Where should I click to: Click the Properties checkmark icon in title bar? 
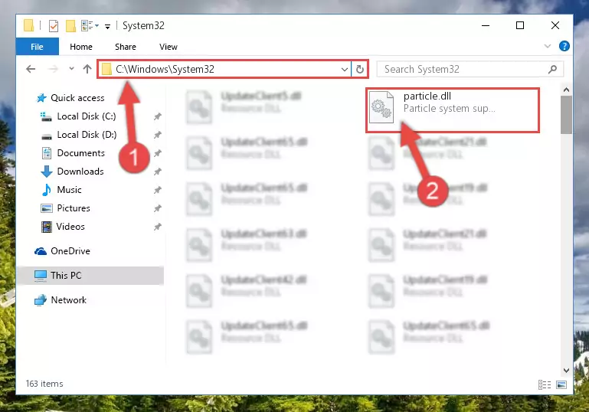pyautogui.click(x=54, y=26)
